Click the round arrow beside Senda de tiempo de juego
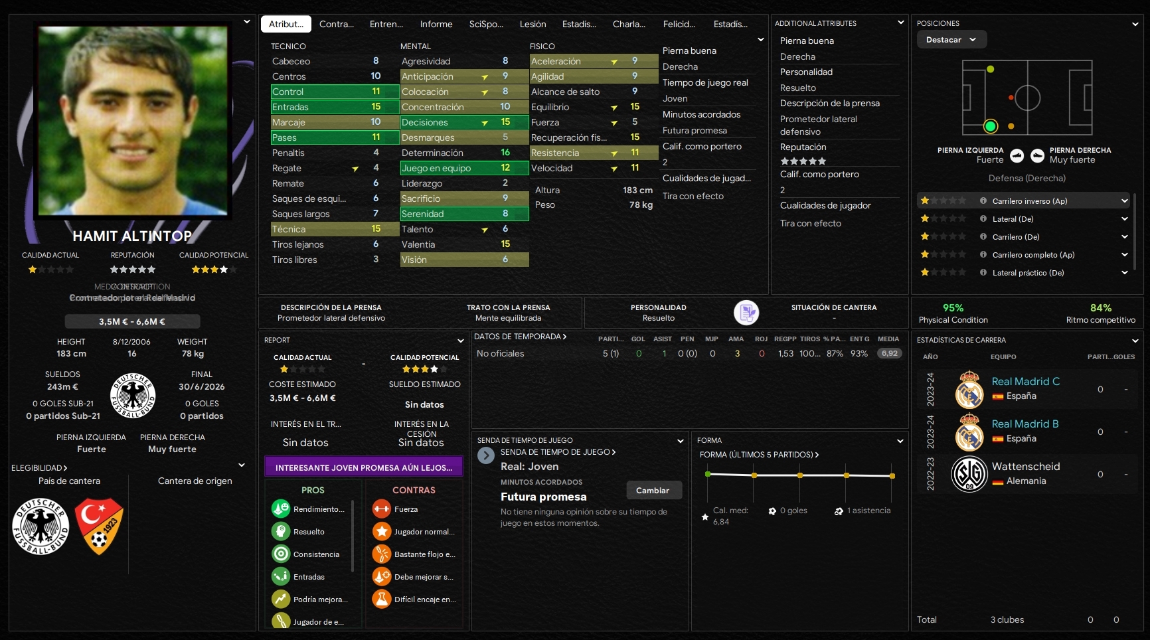 coord(486,455)
